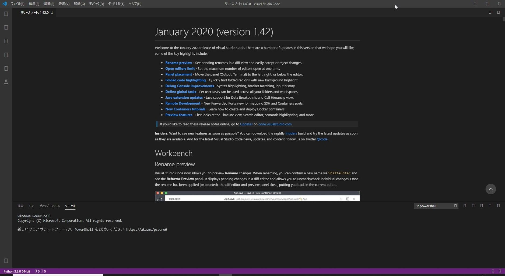Image resolution: width=505 pixels, height=276 pixels.
Task: Open the ファイル(F) menu
Action: click(17, 4)
